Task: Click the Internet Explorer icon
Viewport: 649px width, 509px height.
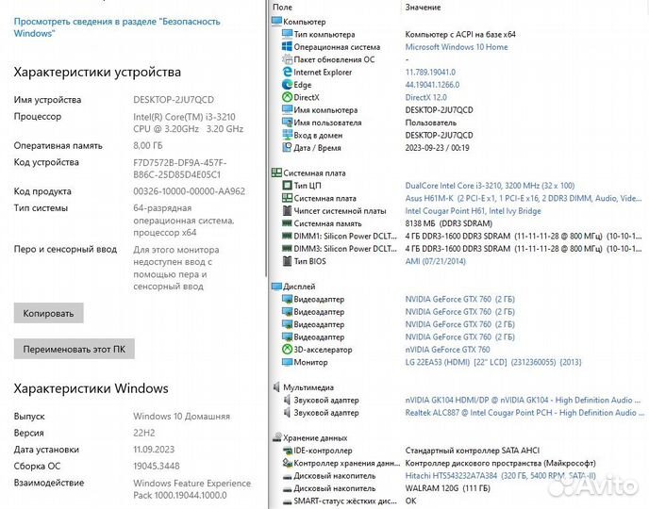Action: (287, 72)
